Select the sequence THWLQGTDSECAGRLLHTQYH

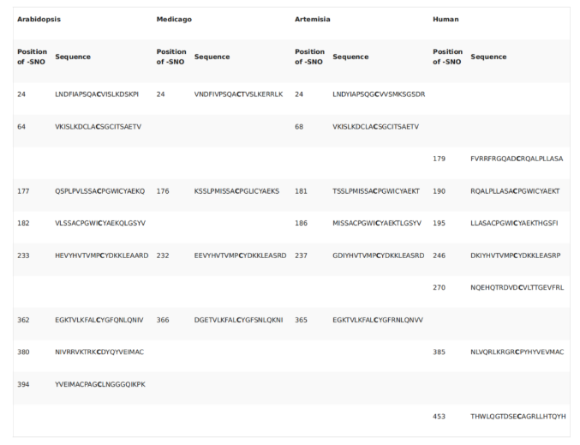tap(517, 416)
